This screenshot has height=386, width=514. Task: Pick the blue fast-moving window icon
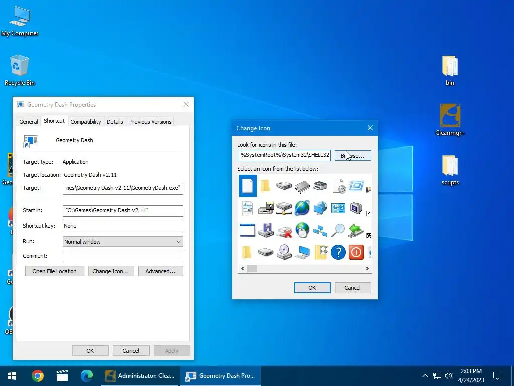[x=356, y=186]
